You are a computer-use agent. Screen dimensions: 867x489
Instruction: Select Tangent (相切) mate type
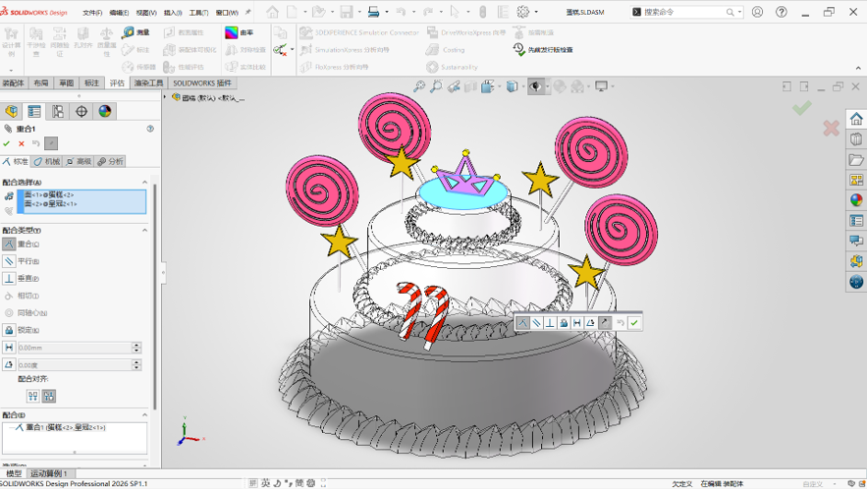tap(9, 296)
